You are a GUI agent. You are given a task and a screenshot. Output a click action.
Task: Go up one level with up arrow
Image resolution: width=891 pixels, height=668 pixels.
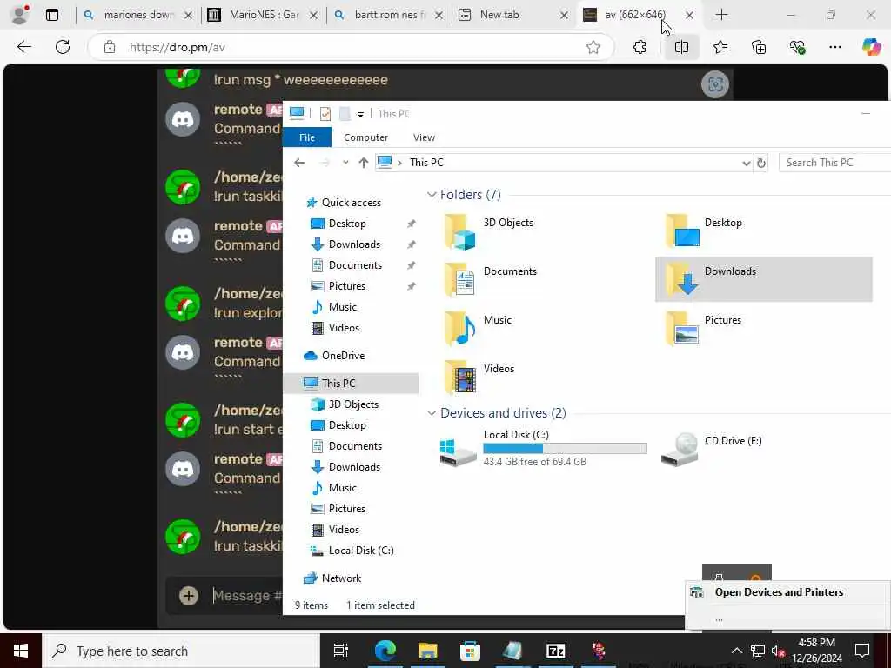(364, 163)
